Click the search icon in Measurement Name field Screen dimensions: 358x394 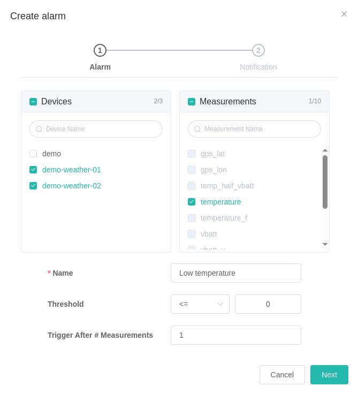coord(197,129)
